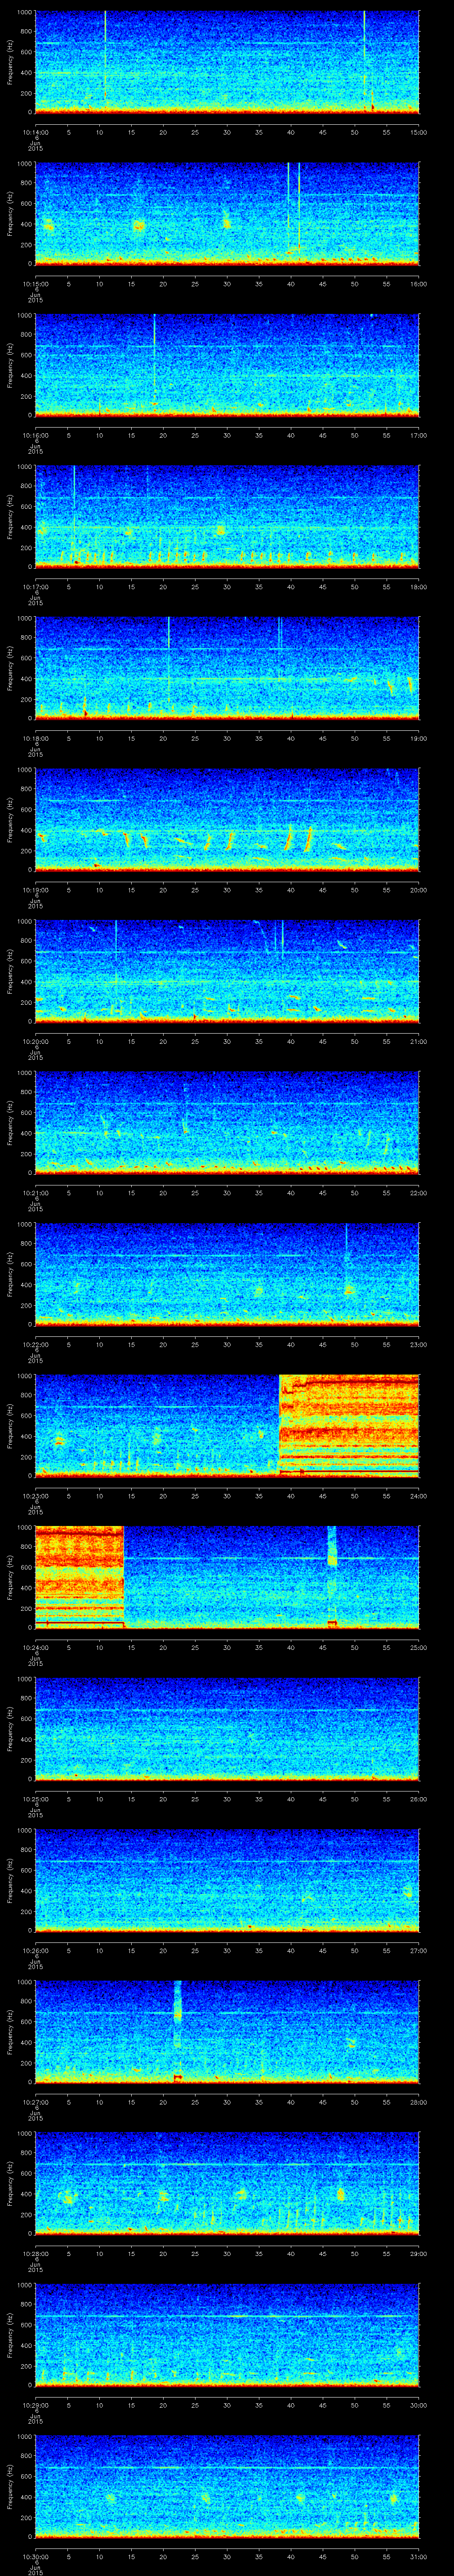Click the red noise block in the 10:24 spectrogram
Viewport: 454px width, 2576px height.
[79, 1576]
